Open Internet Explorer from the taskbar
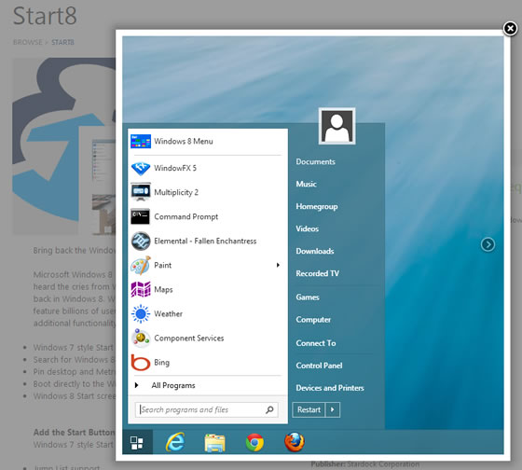Viewport: 522px width, 470px height. point(175,442)
